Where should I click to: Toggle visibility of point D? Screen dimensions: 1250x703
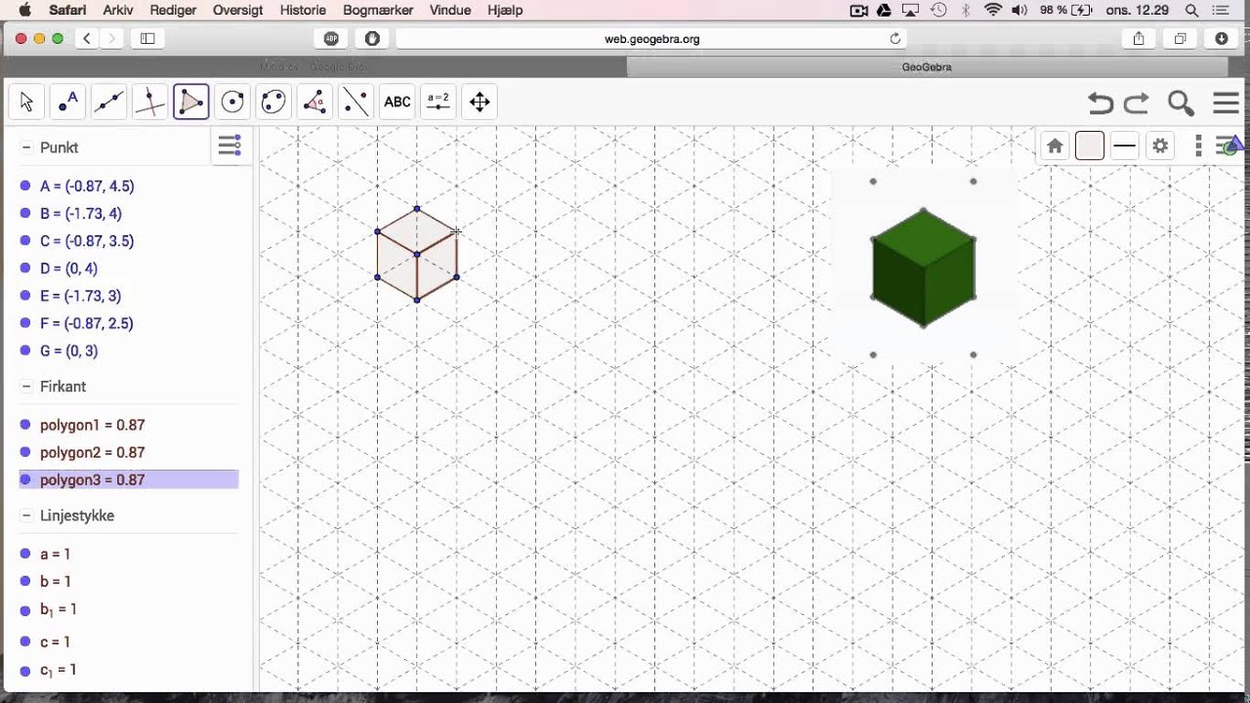tap(25, 268)
